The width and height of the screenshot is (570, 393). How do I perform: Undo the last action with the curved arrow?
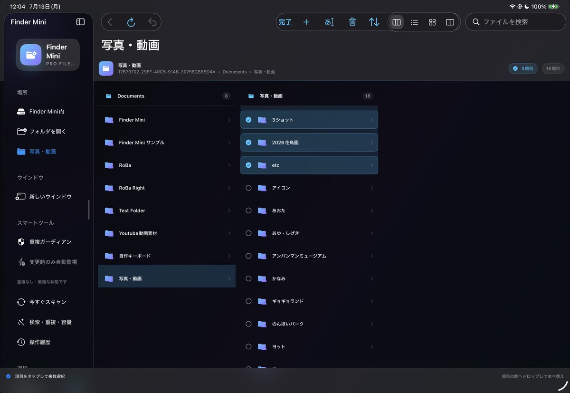152,22
